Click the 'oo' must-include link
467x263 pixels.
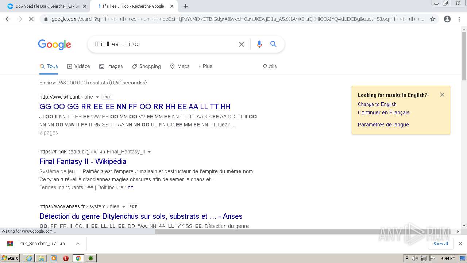pyautogui.click(x=131, y=187)
